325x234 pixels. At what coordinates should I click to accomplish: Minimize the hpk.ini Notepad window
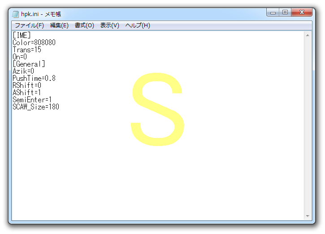click(273, 13)
